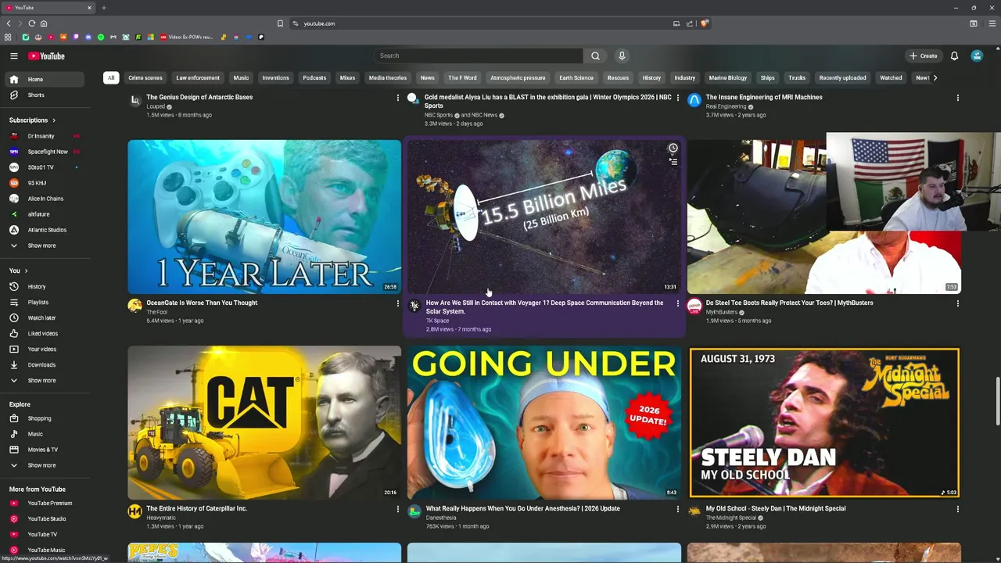Start voice search with microphone icon
This screenshot has height=563, width=1001.
pos(622,56)
